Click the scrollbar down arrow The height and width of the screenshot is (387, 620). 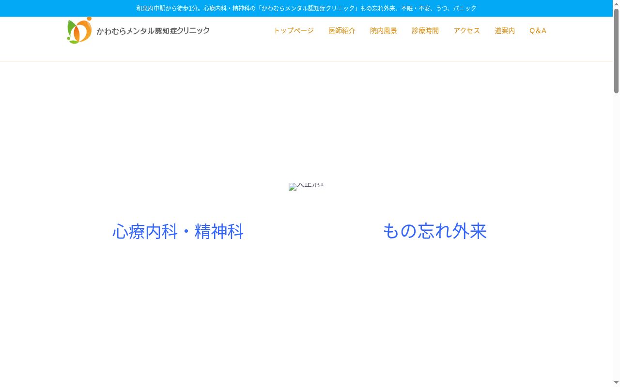[617, 383]
